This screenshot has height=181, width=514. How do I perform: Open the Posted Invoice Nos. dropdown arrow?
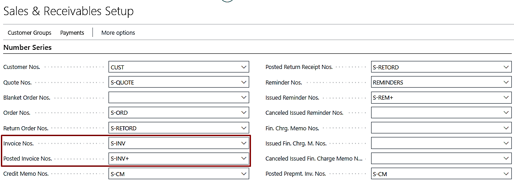[243, 158]
